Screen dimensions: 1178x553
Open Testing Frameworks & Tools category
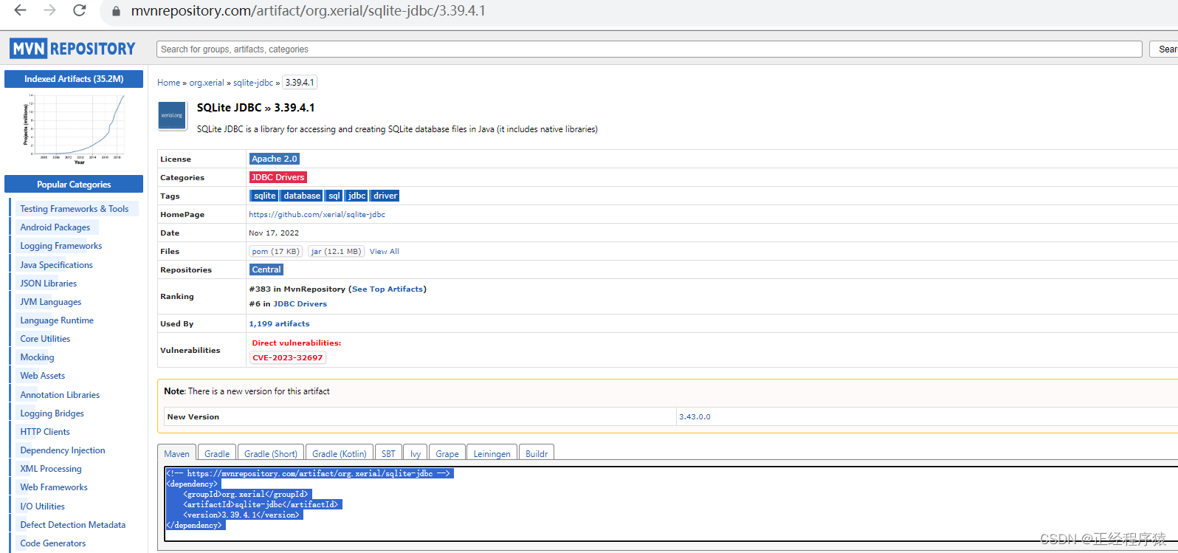[x=75, y=209]
